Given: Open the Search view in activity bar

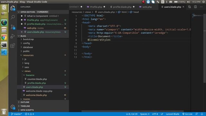Looking at the screenshot, I should pos(13,17).
